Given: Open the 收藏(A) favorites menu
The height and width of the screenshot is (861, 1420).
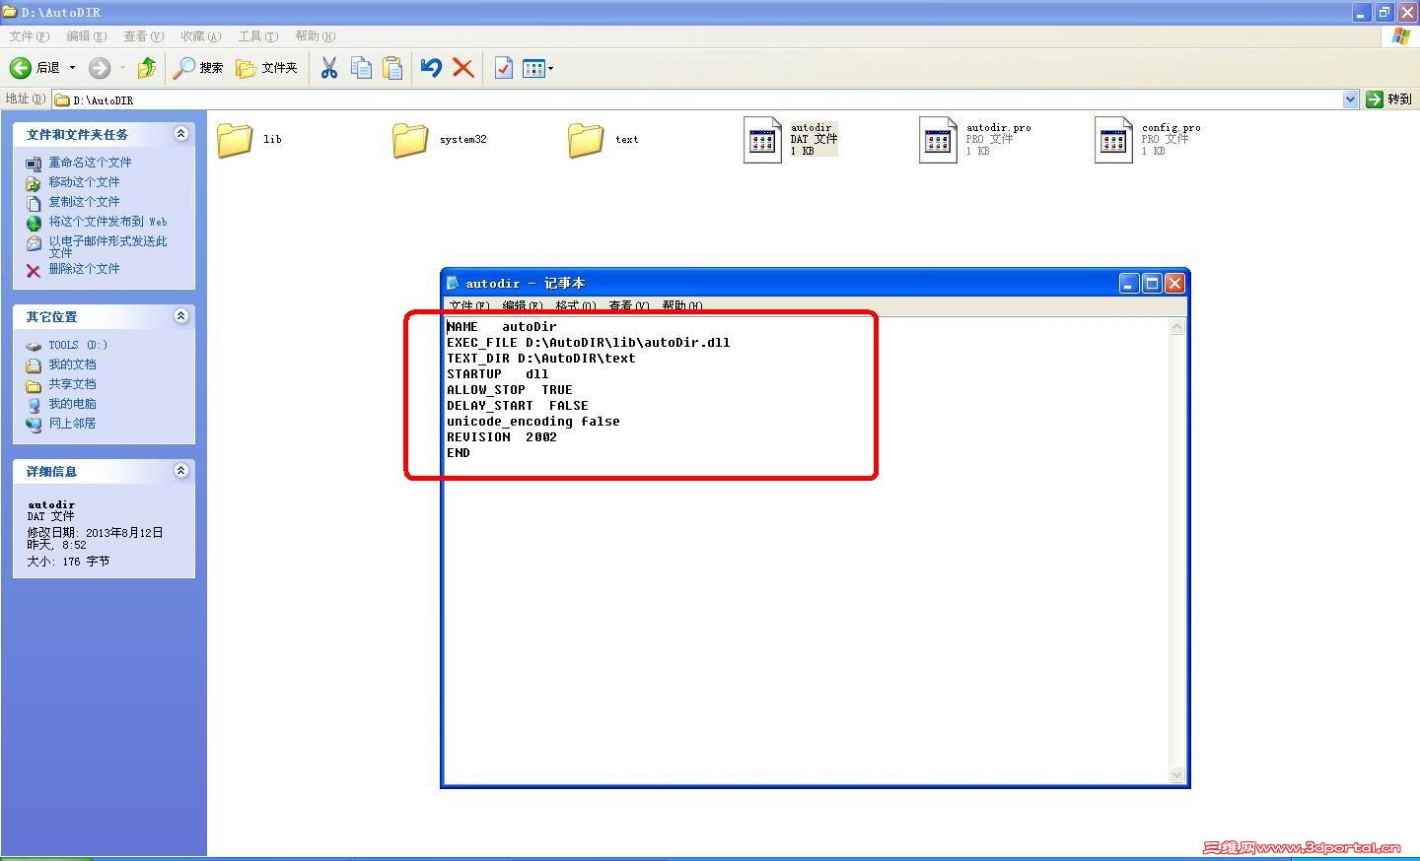Looking at the screenshot, I should click(201, 36).
